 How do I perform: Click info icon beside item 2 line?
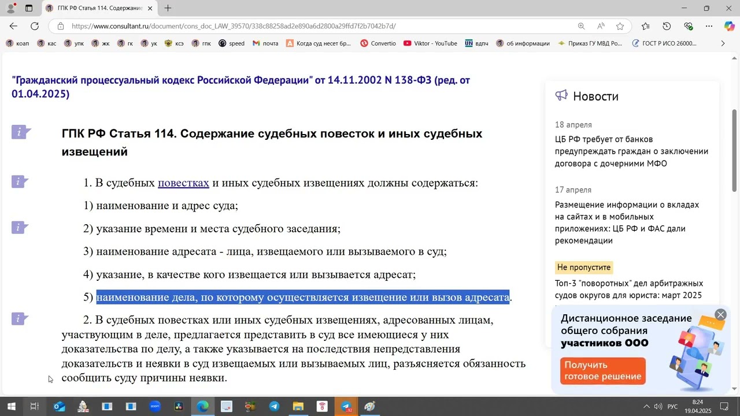click(x=20, y=227)
